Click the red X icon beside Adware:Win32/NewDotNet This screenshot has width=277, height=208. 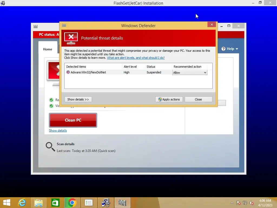68,72
